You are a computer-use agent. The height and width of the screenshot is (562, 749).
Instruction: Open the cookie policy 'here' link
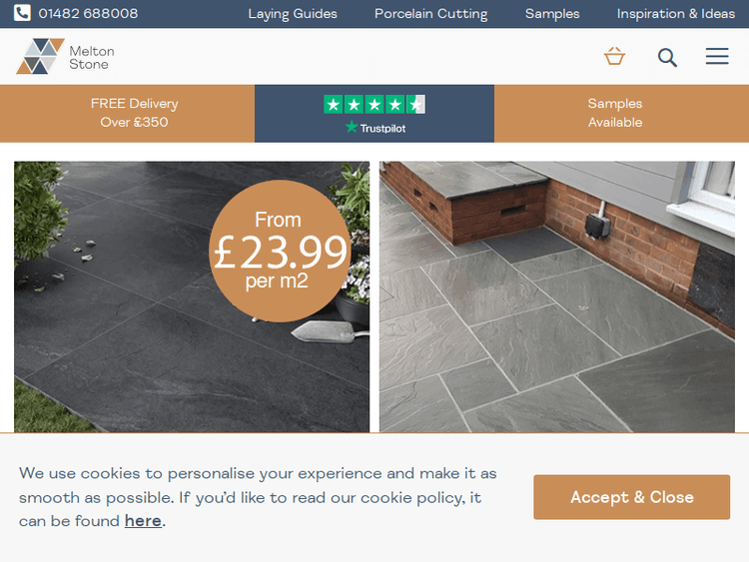143,521
